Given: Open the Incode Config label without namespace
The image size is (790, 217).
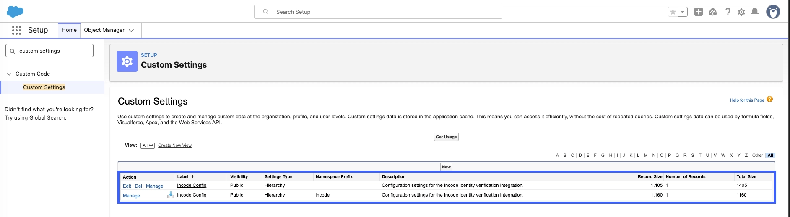Looking at the screenshot, I should click(x=192, y=185).
